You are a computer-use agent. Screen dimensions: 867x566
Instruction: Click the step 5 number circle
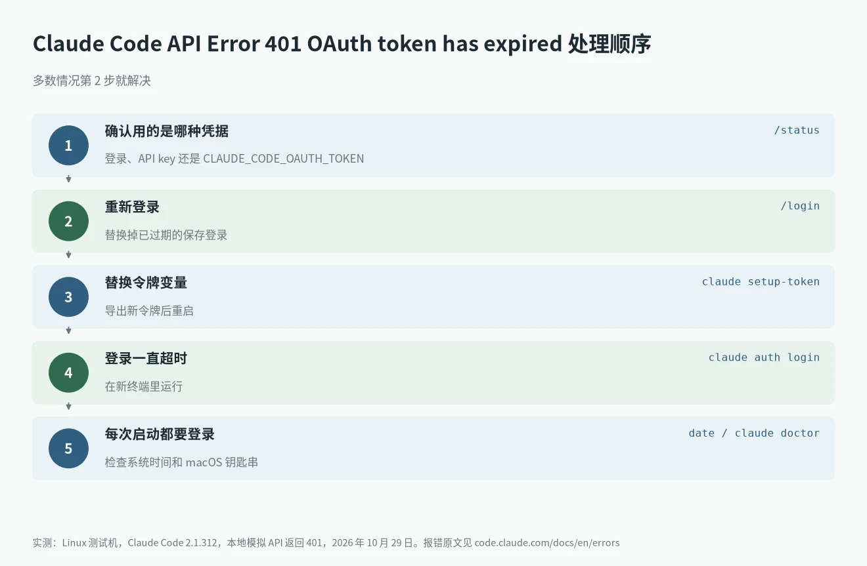tap(68, 449)
